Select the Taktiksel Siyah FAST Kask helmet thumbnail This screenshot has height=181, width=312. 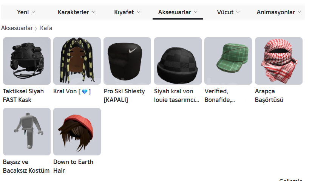tap(27, 61)
